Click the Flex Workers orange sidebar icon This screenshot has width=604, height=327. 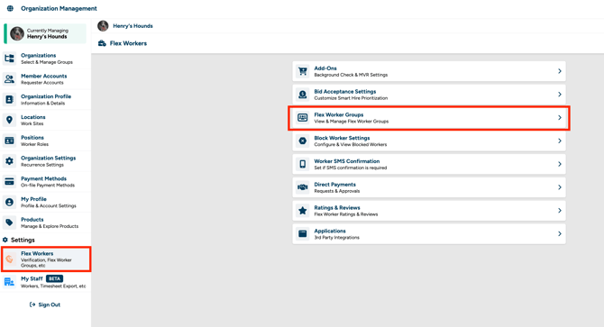[x=10, y=259]
